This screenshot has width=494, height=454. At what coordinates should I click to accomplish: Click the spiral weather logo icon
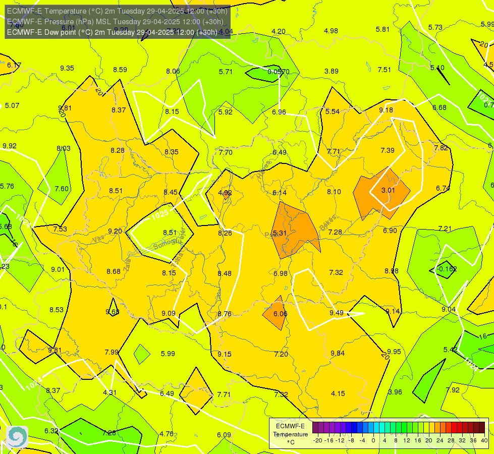coord(17,437)
